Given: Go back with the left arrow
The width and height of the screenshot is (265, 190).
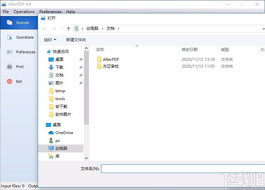Looking at the screenshot, I should [44, 29].
